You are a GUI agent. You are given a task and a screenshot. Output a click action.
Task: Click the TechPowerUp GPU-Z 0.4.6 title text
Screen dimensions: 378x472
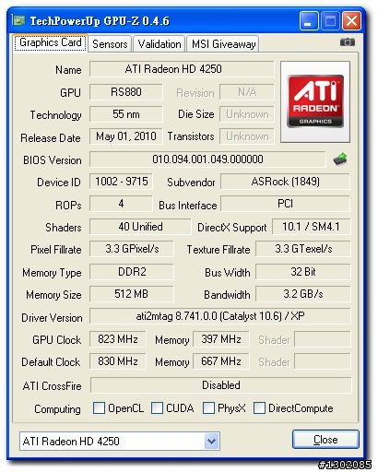[x=100, y=21]
